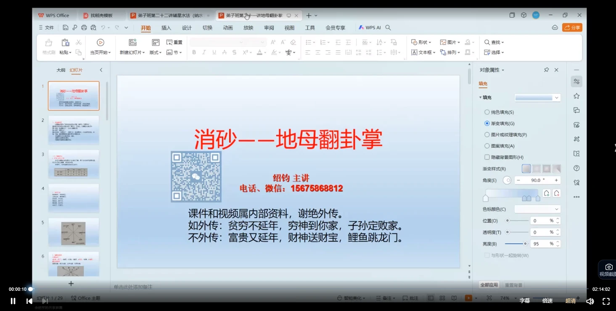Click the Save icon in quick access toolbar
The image size is (616, 311).
click(x=65, y=28)
